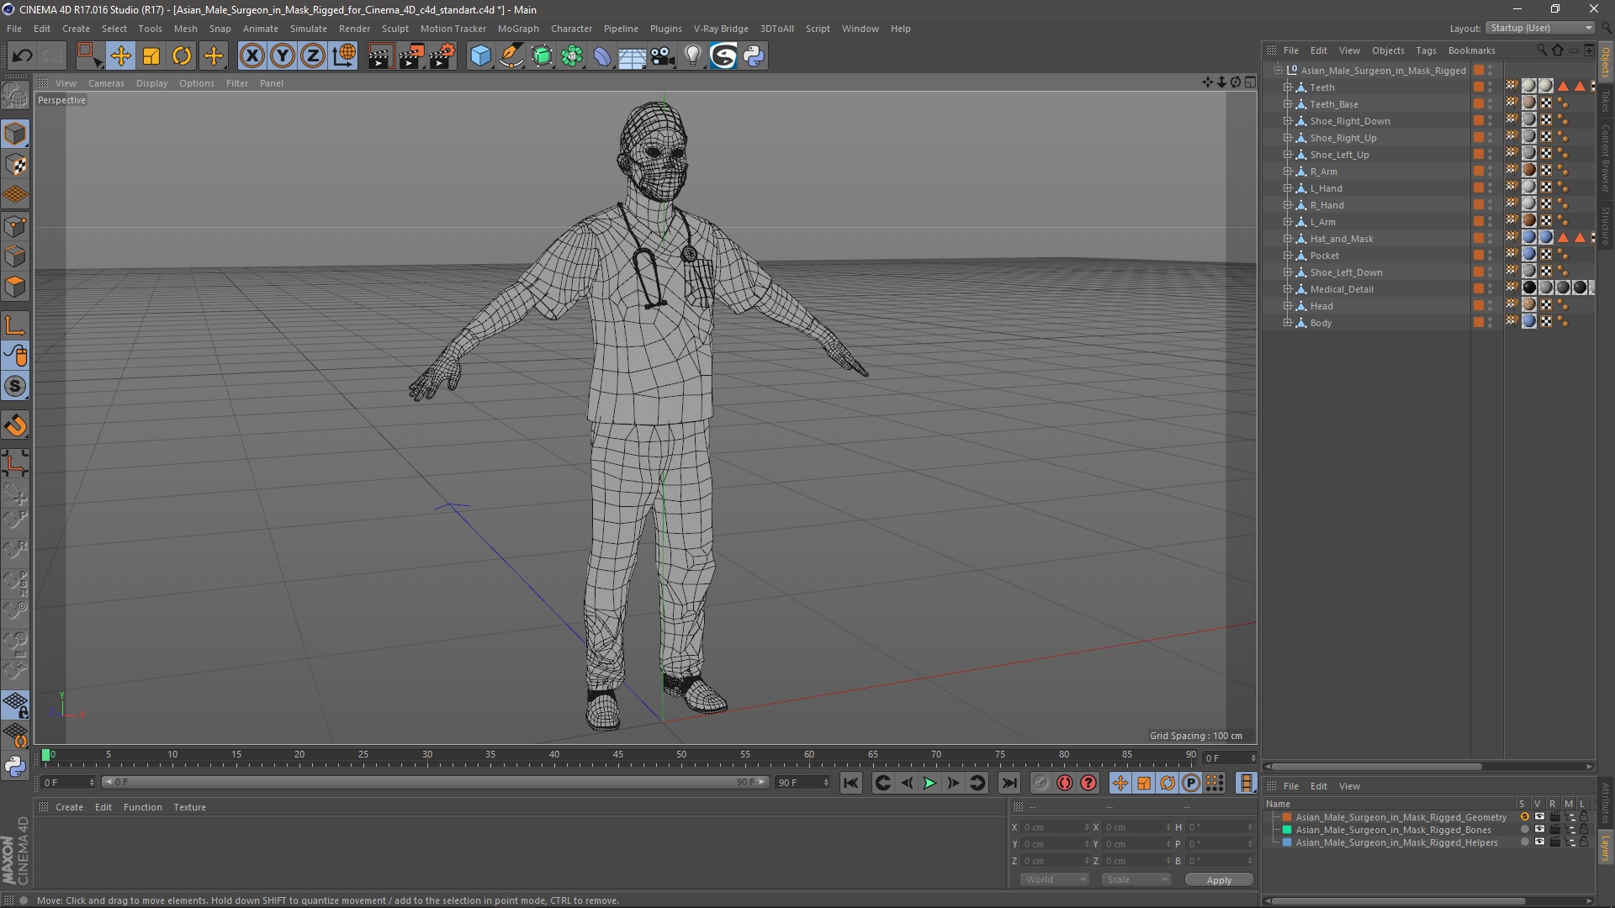Expand the Medical_Detail object

pos(1287,289)
